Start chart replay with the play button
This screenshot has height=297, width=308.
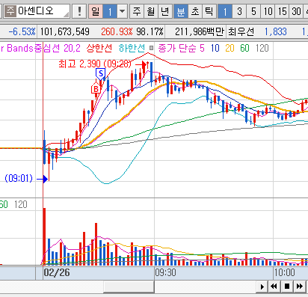click(262, 287)
